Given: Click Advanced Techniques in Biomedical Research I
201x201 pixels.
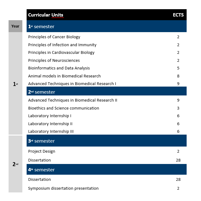Looking at the screenshot, I should coord(72,84).
